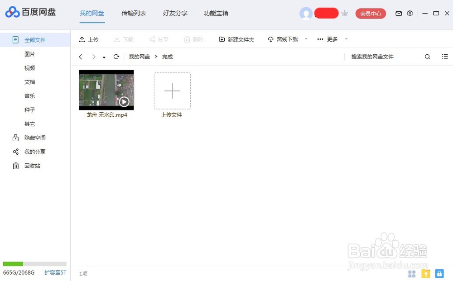Open the 更多 menu
Image resolution: width=453 pixels, height=281 pixels.
point(328,39)
